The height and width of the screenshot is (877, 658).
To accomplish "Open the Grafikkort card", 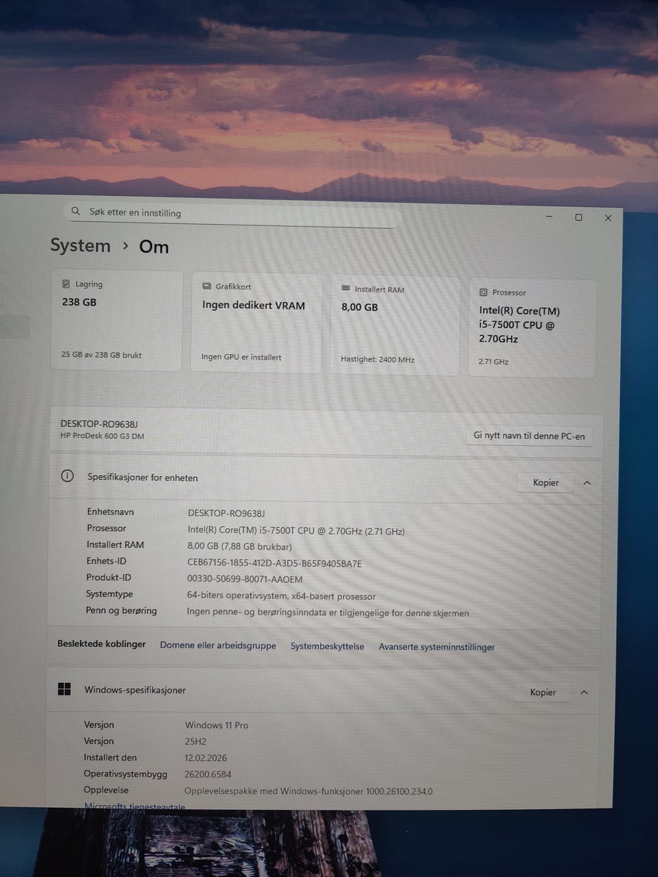I will 256,323.
